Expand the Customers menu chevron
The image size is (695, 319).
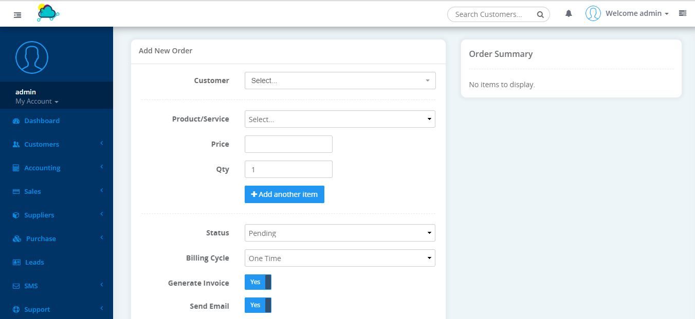[102, 143]
